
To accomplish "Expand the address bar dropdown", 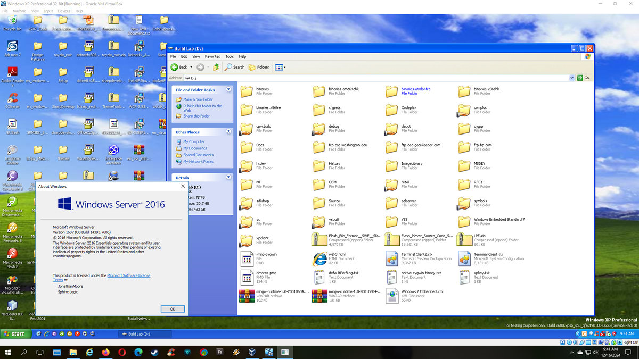I will [x=572, y=78].
